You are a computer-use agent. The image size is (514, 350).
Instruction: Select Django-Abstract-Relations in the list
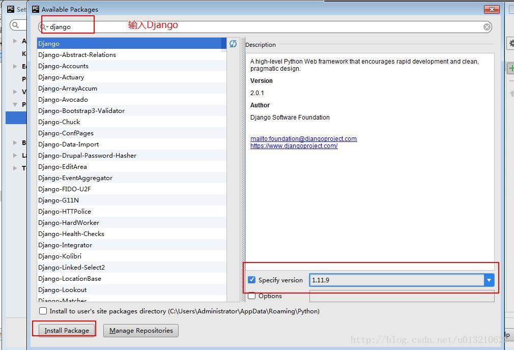pyautogui.click(x=132, y=55)
